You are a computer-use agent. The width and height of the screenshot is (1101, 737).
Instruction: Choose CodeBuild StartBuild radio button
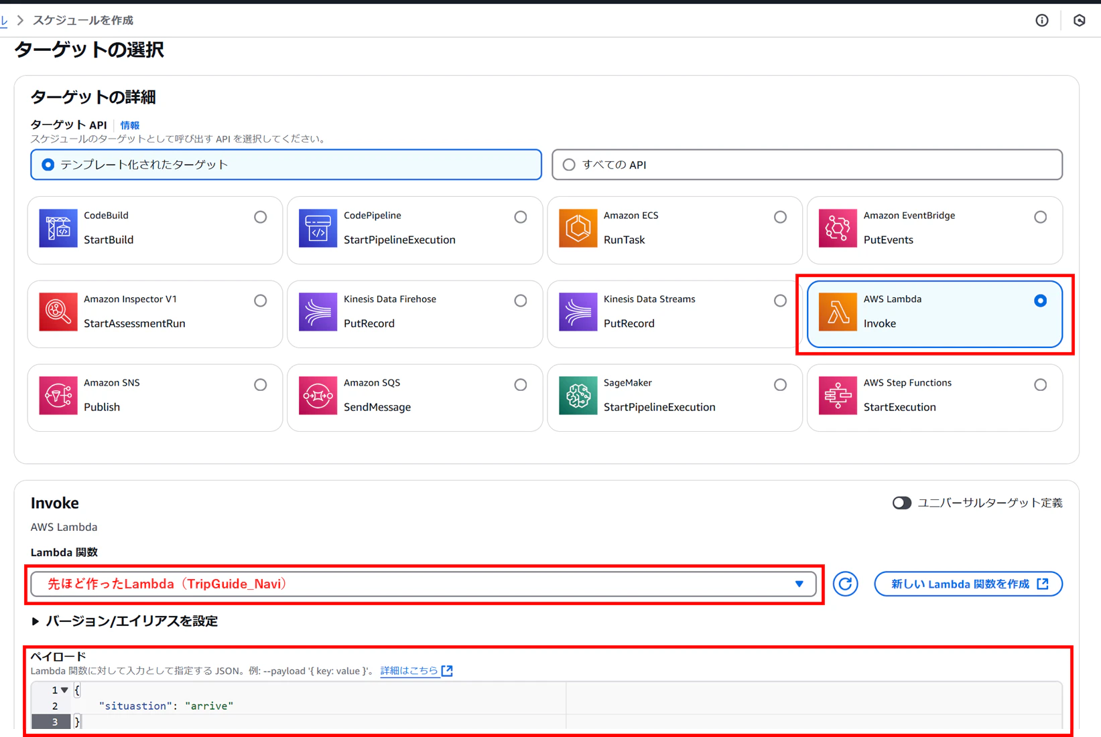click(x=261, y=217)
